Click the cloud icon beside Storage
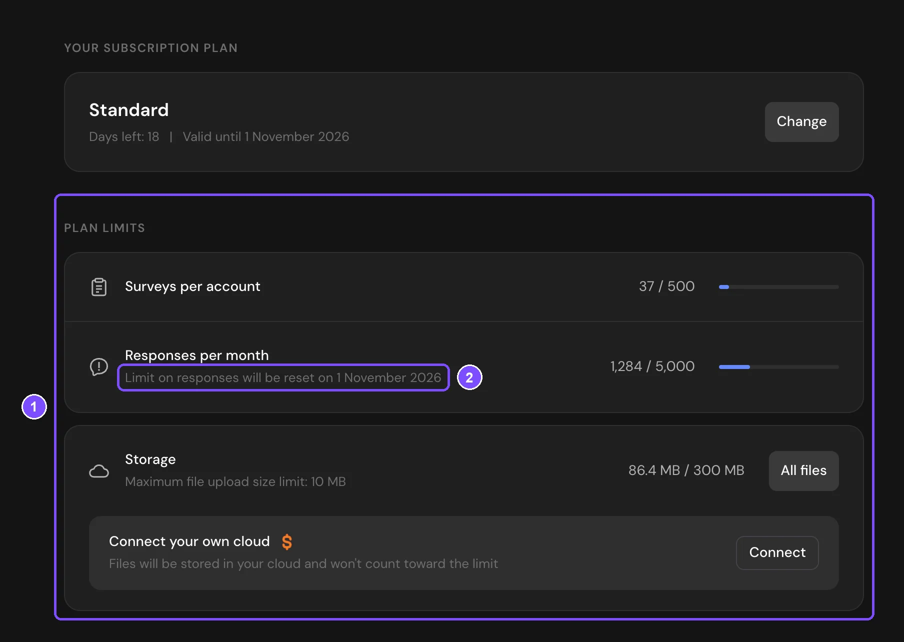The height and width of the screenshot is (642, 904). 99,471
